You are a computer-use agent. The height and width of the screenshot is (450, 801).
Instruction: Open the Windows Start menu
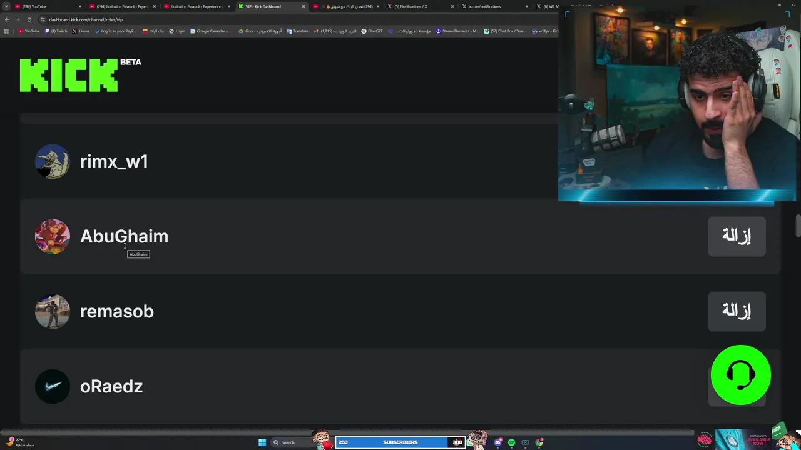262,442
